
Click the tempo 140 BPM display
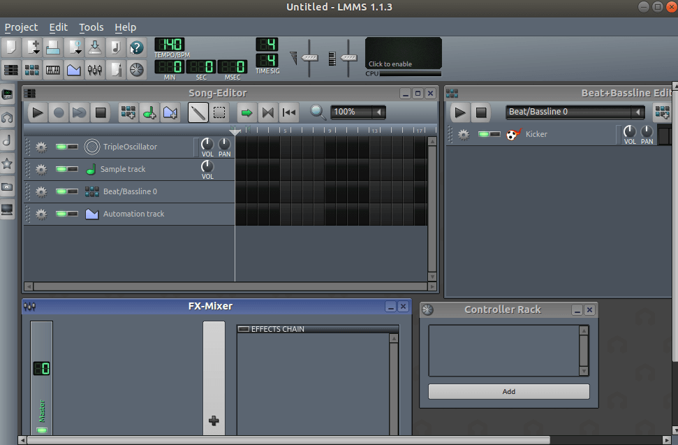coord(170,45)
